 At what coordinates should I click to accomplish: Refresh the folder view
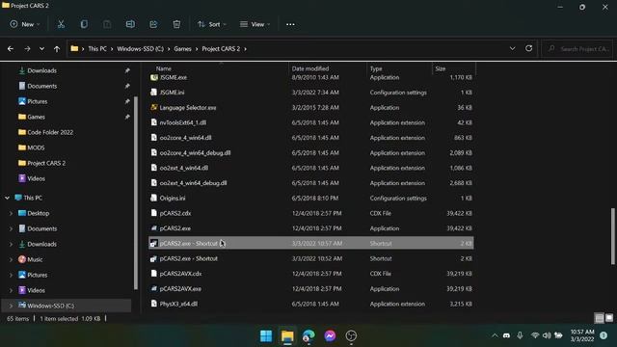coord(529,48)
